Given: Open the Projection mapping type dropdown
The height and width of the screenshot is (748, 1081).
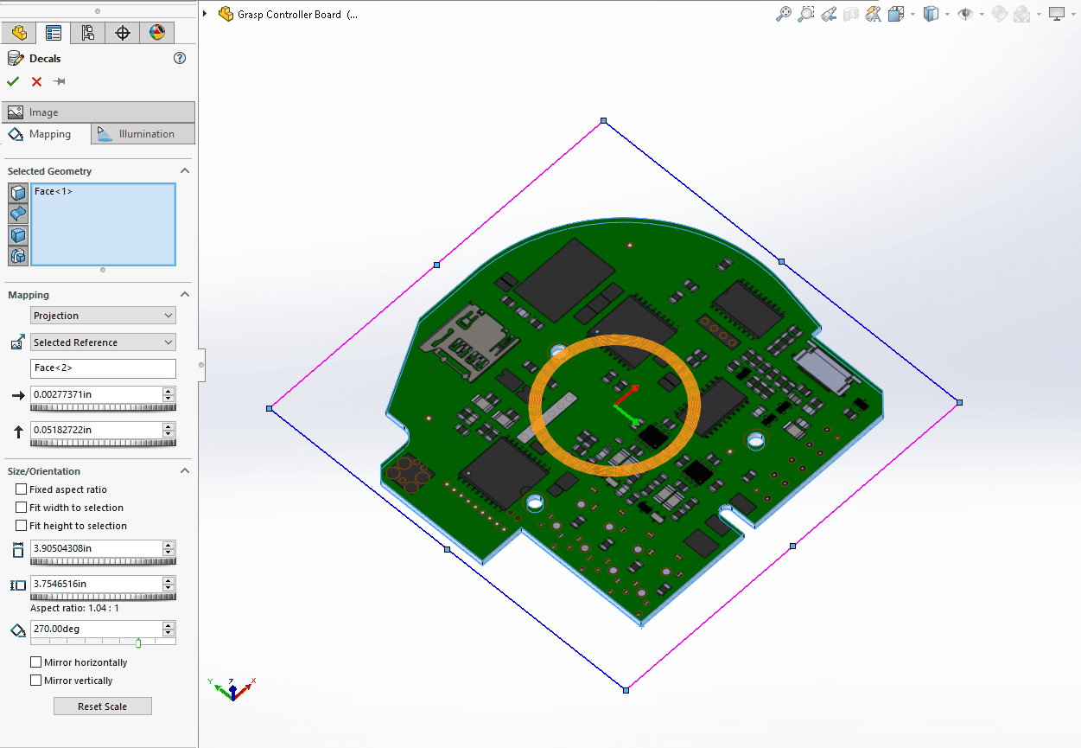Looking at the screenshot, I should point(103,316).
